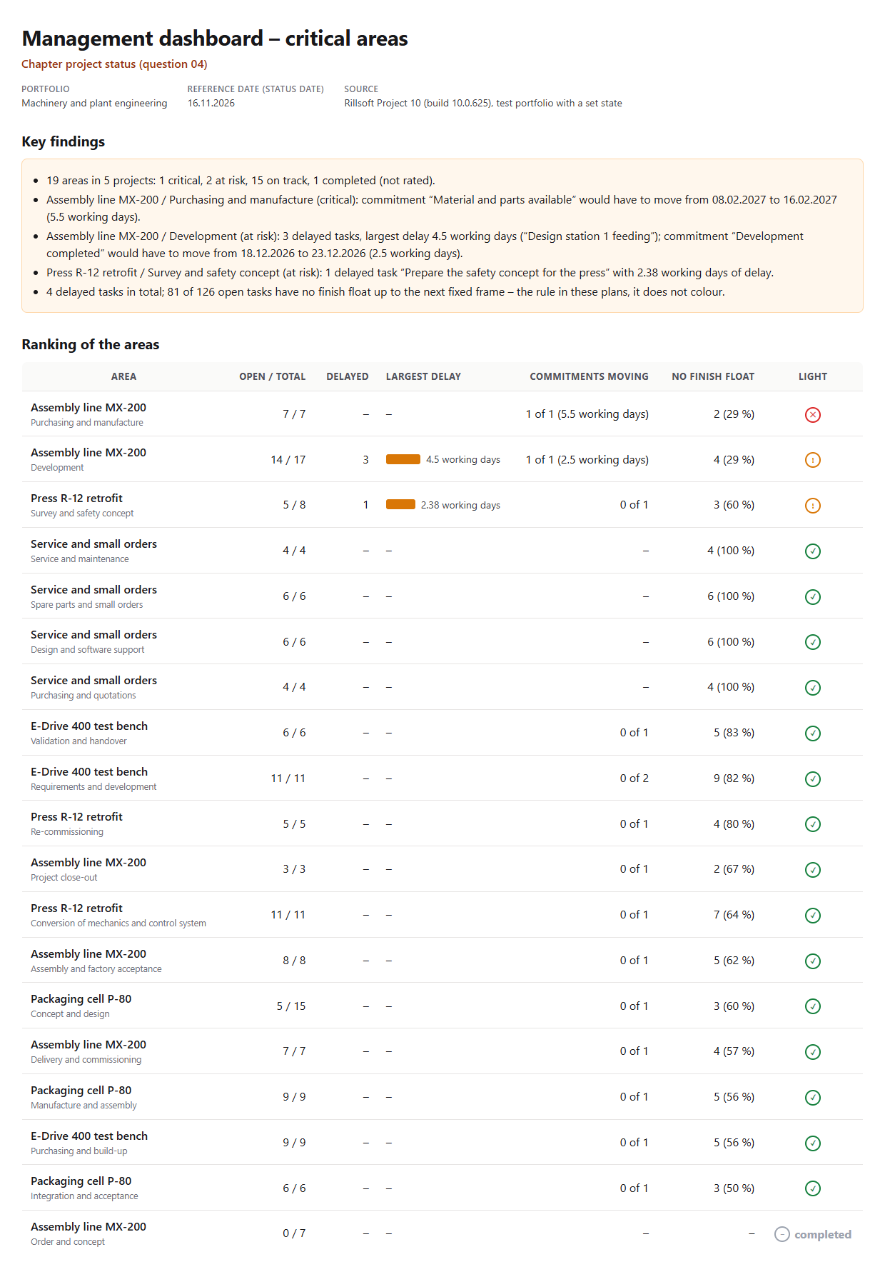
Task: Click the DELAYED column header
Action: 348,376
